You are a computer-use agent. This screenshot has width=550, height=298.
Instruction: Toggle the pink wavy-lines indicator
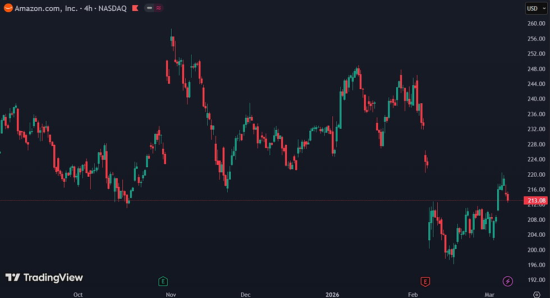point(158,8)
